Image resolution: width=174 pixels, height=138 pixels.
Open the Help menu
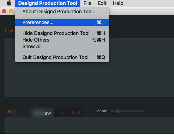[x=118, y=3]
